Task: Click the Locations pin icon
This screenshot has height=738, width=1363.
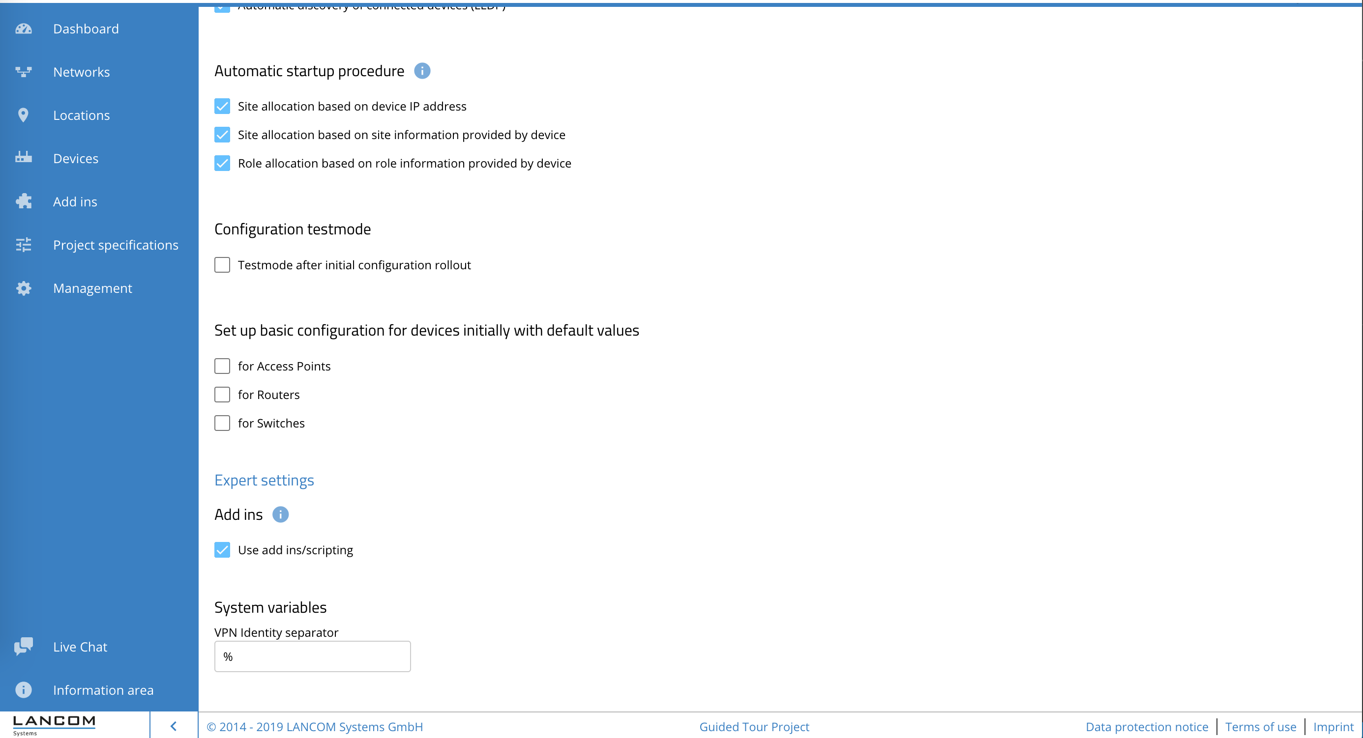Action: (x=23, y=115)
